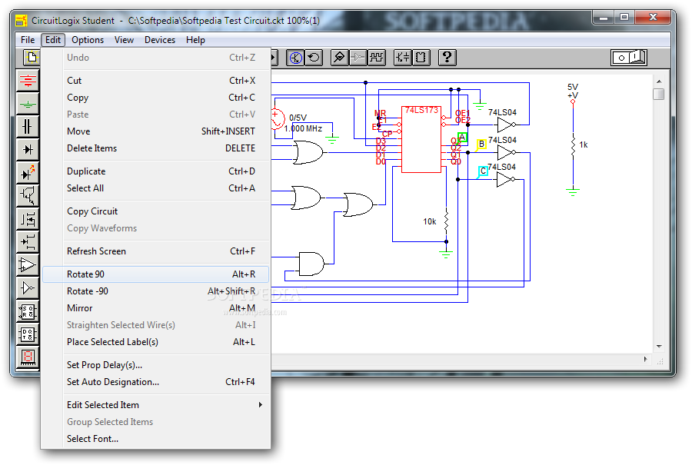692x465 pixels.
Task: Open the Select Font dialog
Action: pos(155,439)
